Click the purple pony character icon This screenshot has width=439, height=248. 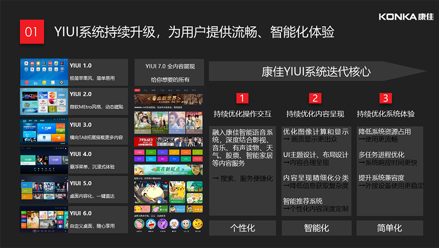[x=162, y=224]
